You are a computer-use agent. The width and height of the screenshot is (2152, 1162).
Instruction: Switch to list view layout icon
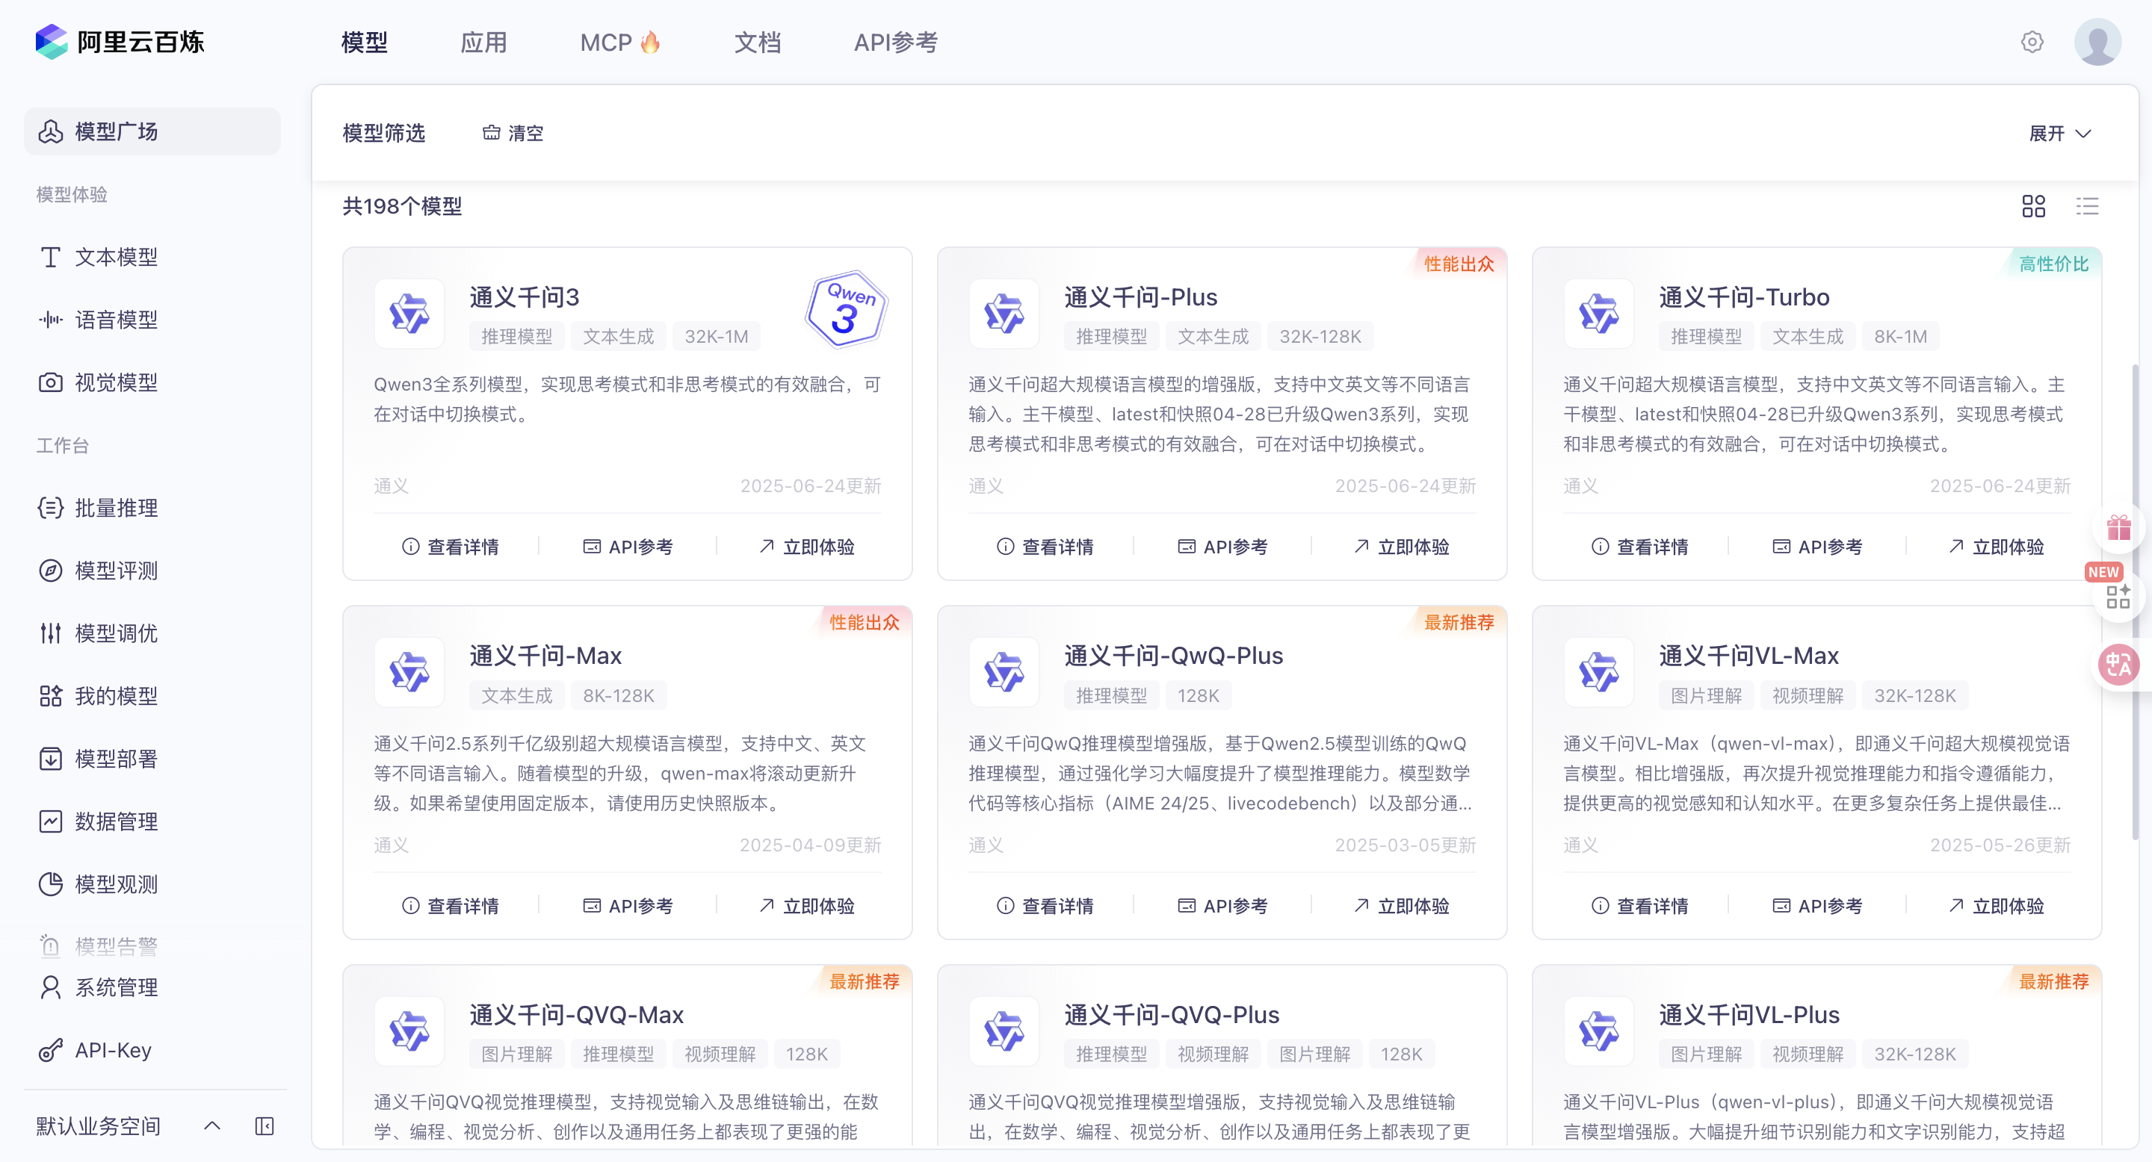pos(2087,206)
